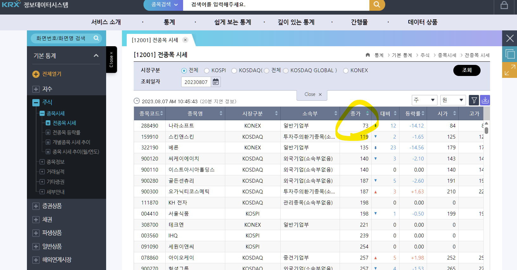The width and height of the screenshot is (517, 270).
Task: Close all tabs with the X panel icon
Action: (x=510, y=39)
